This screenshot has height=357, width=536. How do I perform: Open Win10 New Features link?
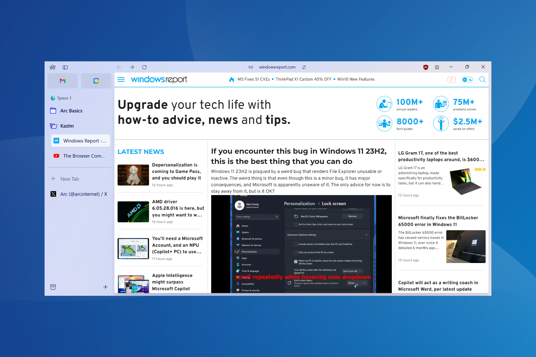pyautogui.click(x=356, y=79)
